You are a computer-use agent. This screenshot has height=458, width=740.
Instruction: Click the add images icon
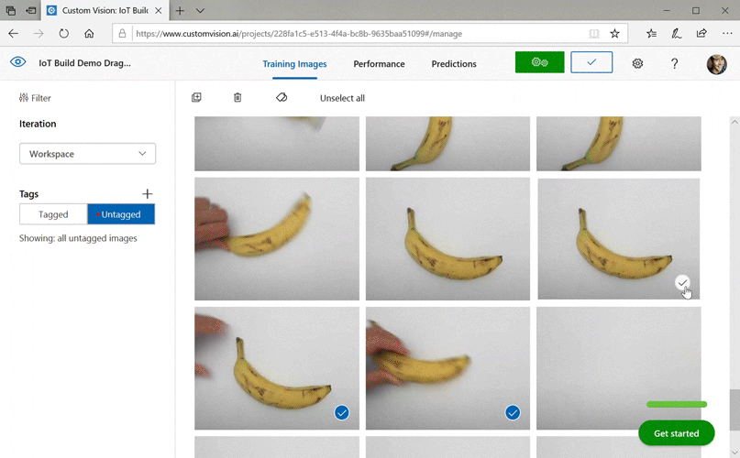[x=196, y=98]
